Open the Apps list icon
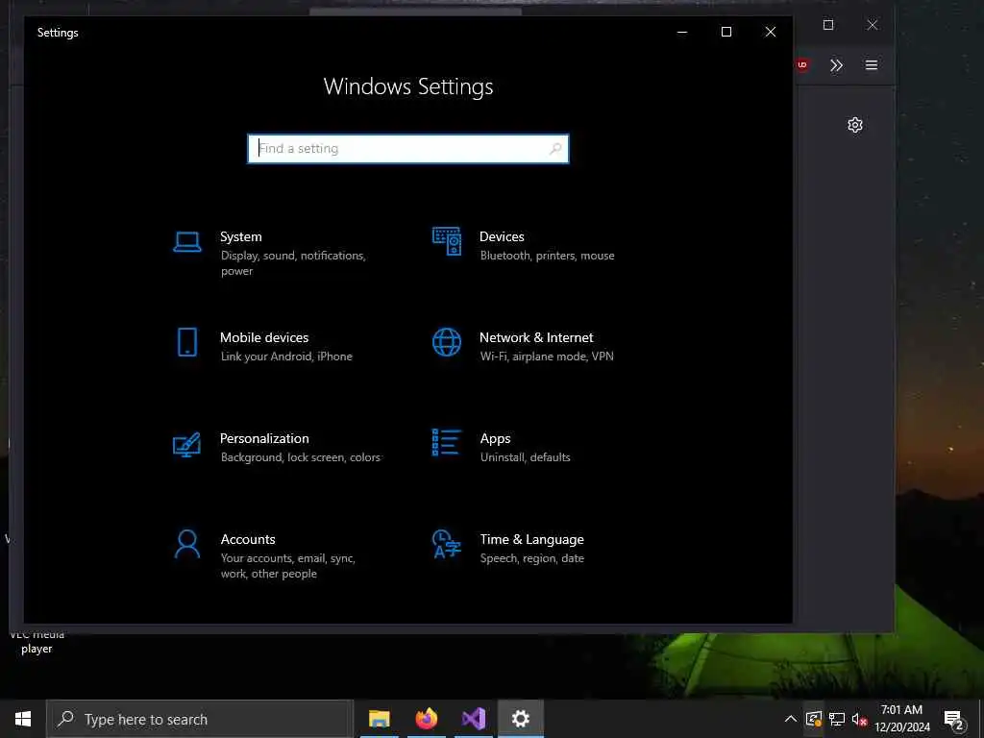Viewport: 984px width, 738px height. click(x=447, y=442)
